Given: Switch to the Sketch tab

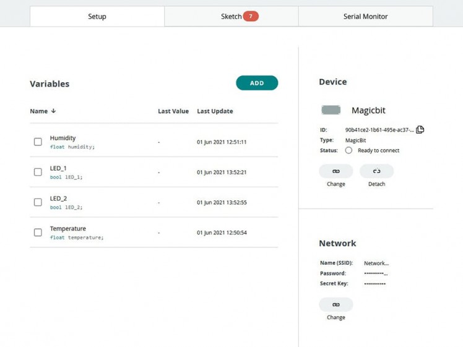Looking at the screenshot, I should coord(231,17).
